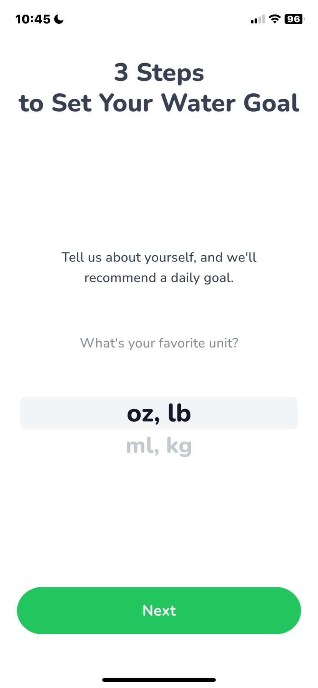Tap the Wi-Fi status icon

pyautogui.click(x=275, y=19)
